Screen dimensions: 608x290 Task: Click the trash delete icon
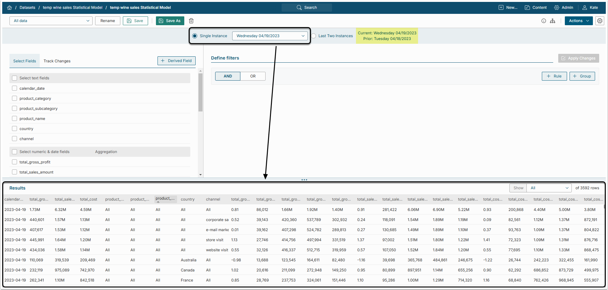tap(191, 21)
